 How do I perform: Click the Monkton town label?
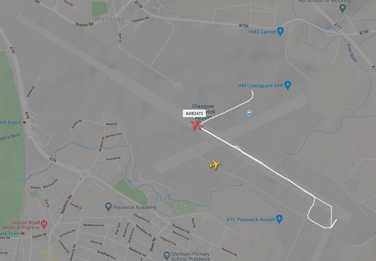click(110, 19)
